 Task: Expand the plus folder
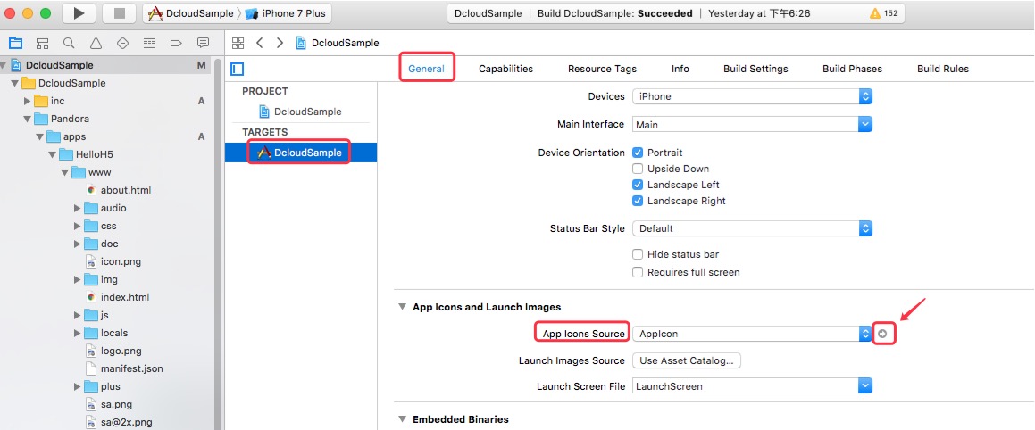[x=78, y=386]
